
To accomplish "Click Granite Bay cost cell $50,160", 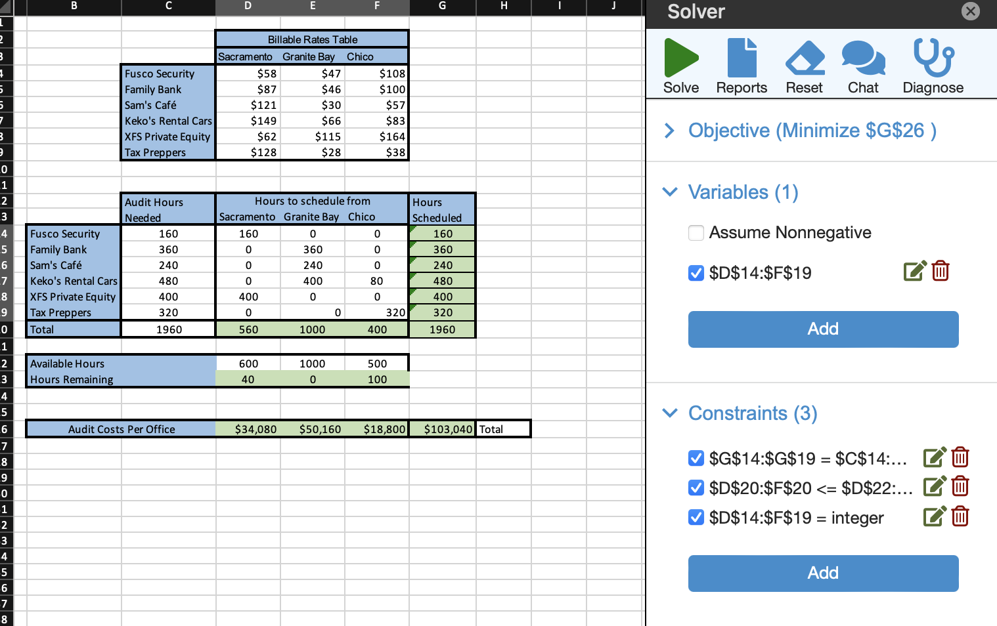I will point(313,429).
